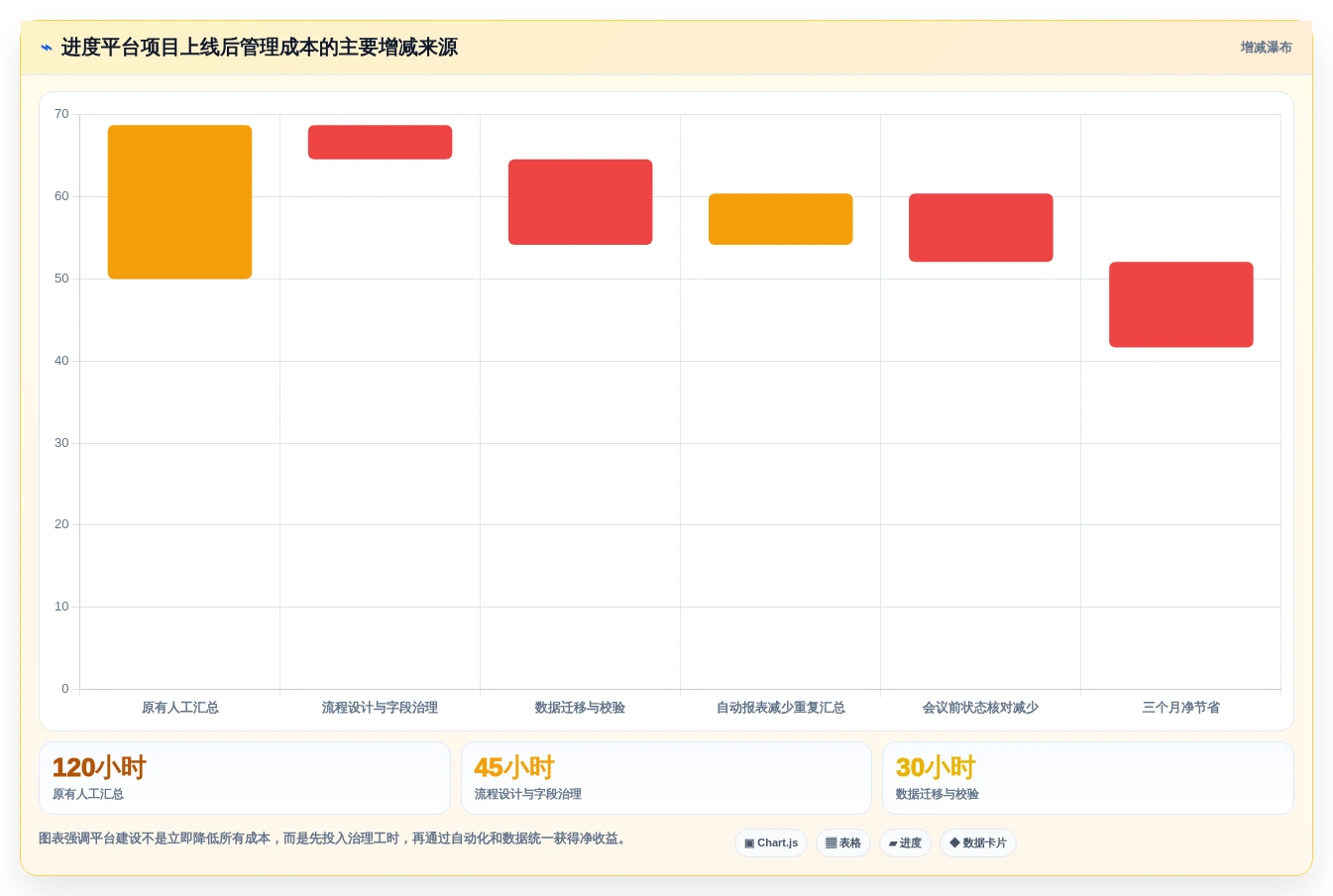The width and height of the screenshot is (1333, 896).
Task: Click x-axis label 数据迁移与校验
Action: point(580,708)
